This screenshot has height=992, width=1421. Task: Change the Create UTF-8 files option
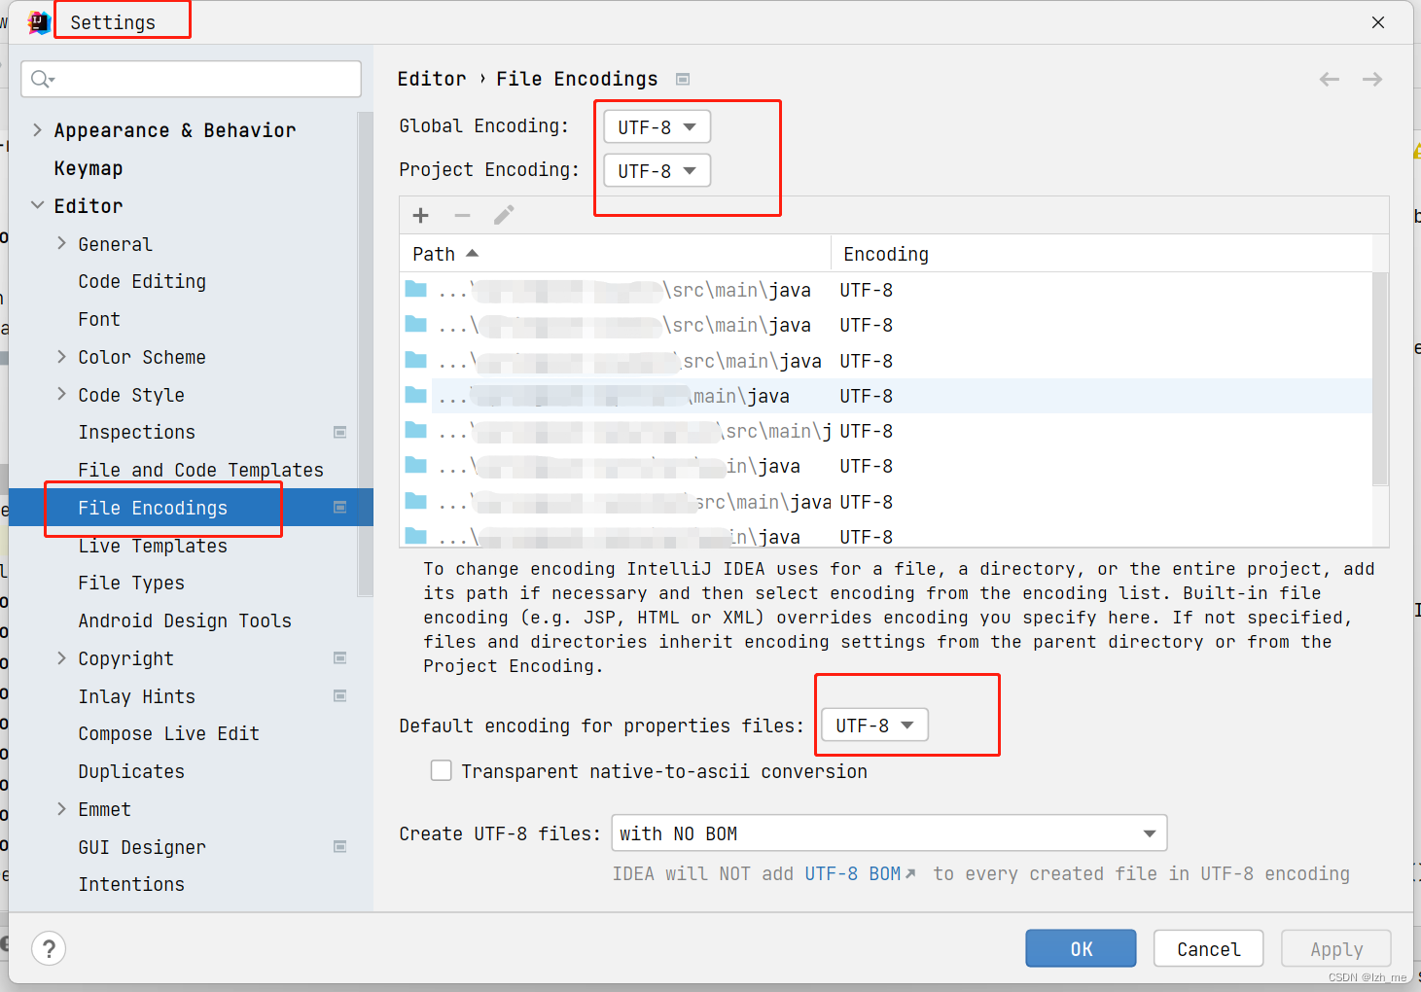(887, 833)
